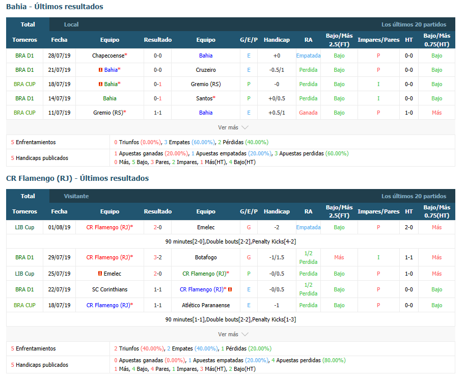Click 'Ganada' RA value on 11/07/19 row
This screenshot has width=466, height=377.
point(308,113)
